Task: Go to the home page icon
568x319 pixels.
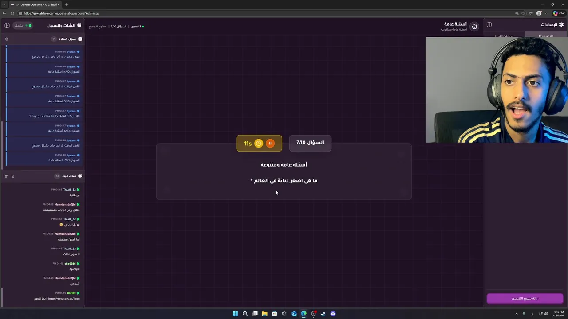Action: point(474,27)
